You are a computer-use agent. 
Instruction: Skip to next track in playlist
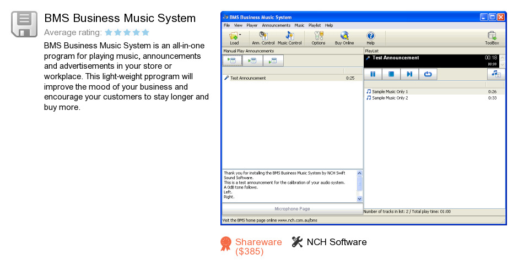pos(409,74)
